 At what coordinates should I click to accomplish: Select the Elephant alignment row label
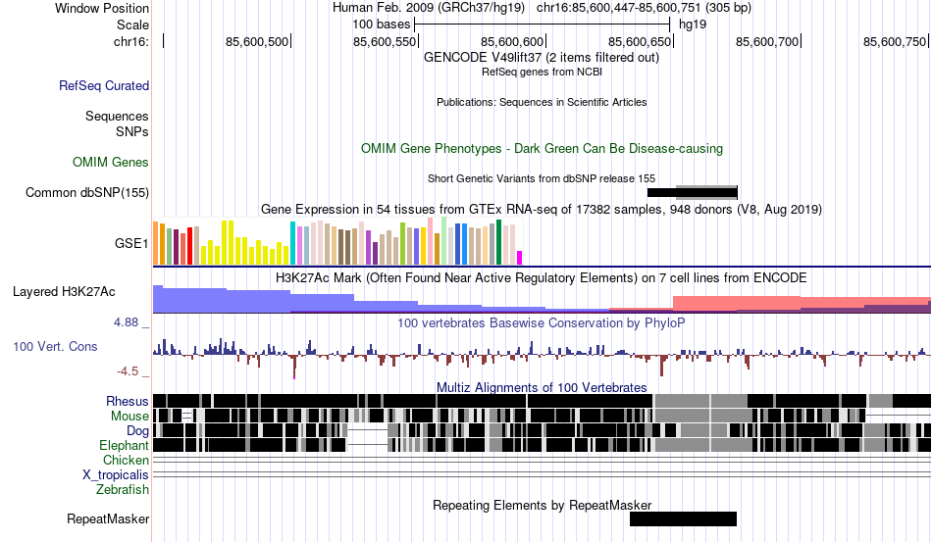click(x=124, y=445)
